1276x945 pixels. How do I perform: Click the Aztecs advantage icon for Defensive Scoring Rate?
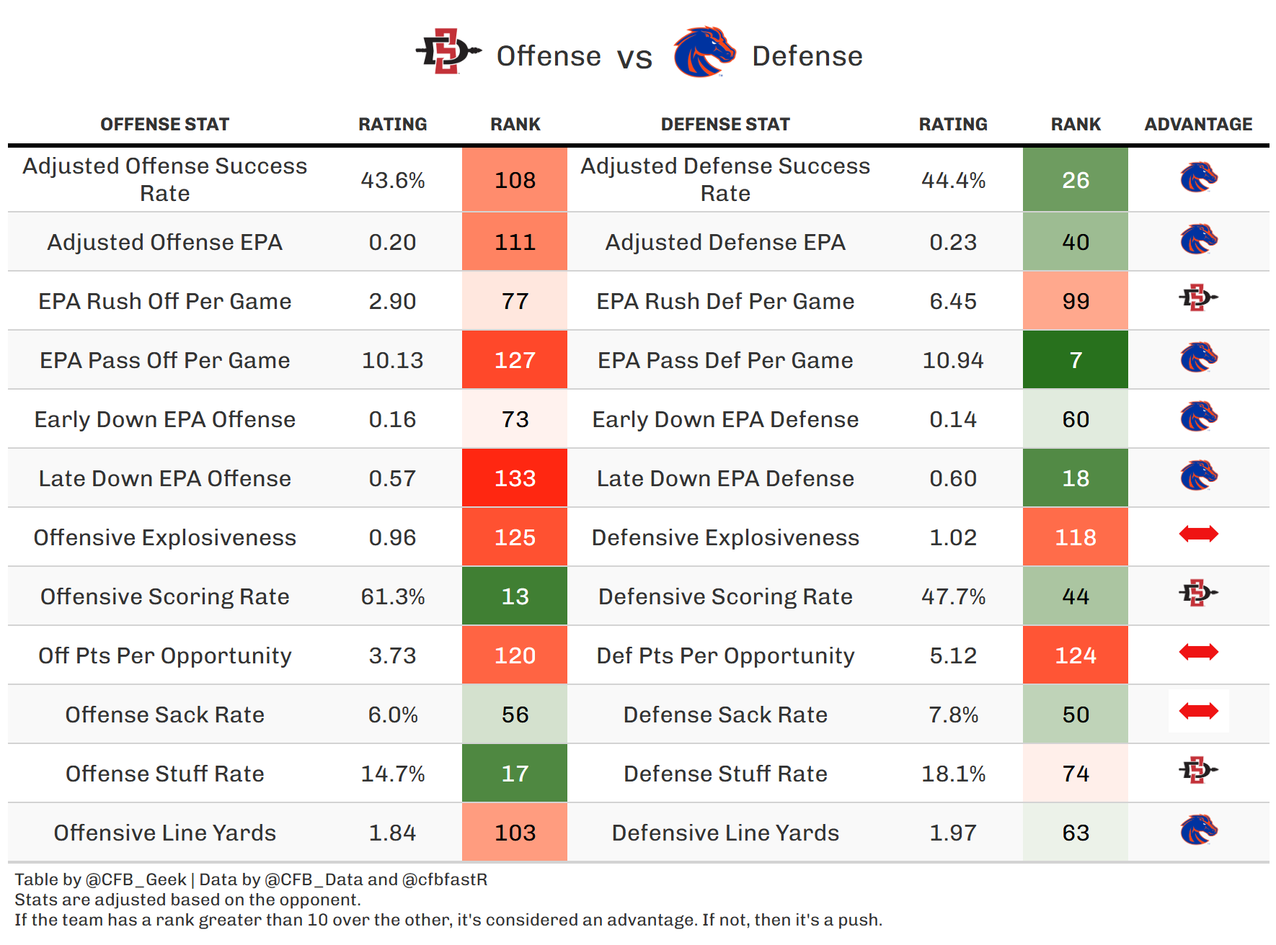coord(1198,593)
